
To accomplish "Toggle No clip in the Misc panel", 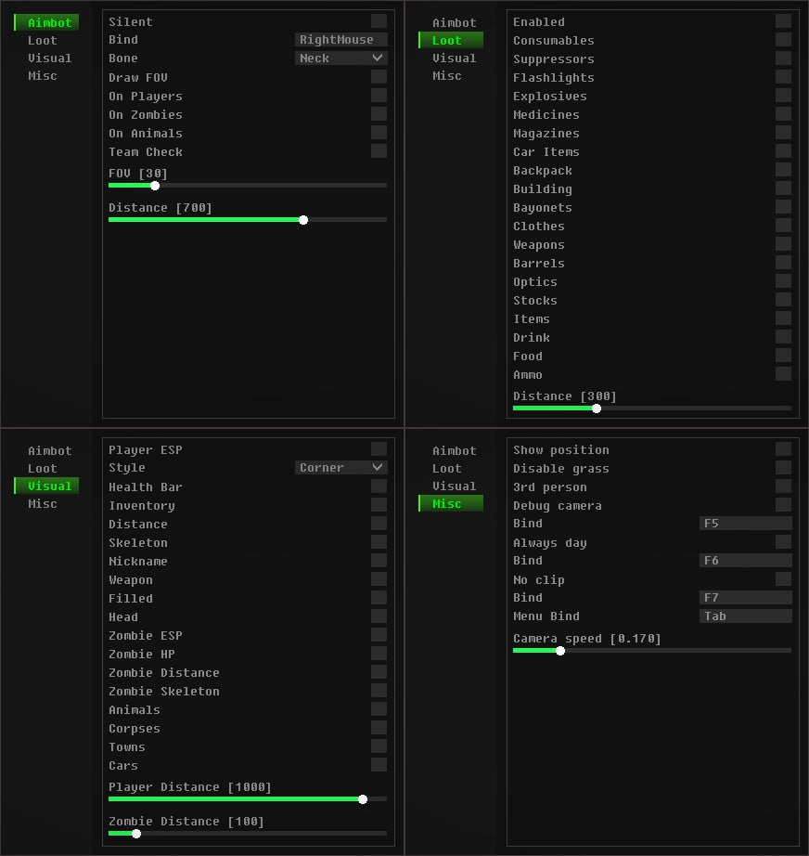I will click(784, 578).
